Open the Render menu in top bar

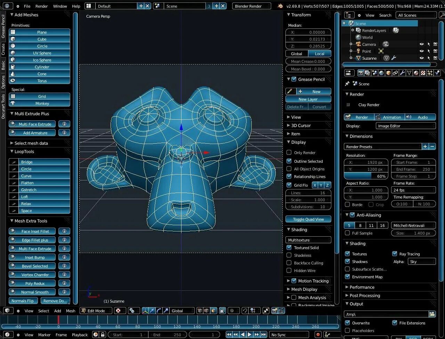[x=42, y=6]
